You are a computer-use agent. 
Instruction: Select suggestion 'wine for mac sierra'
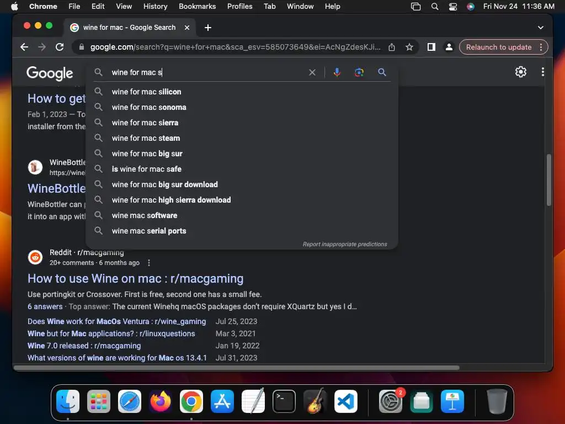[242, 123]
